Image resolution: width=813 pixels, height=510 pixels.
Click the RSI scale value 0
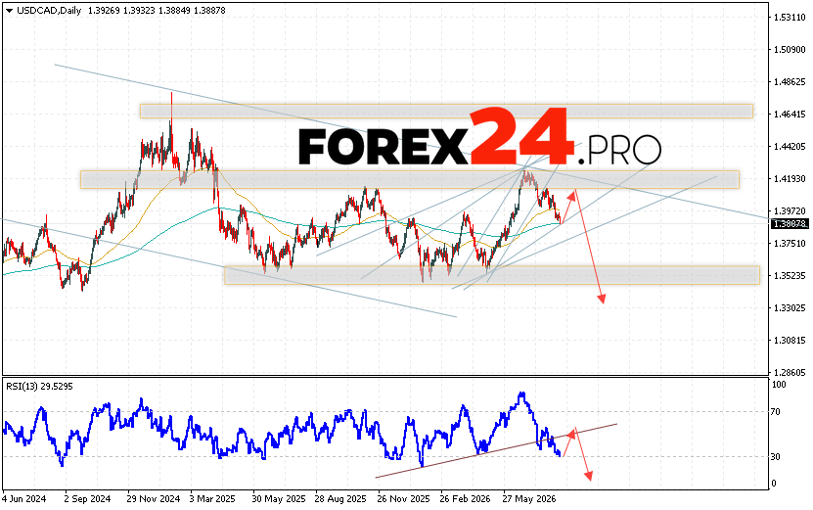(774, 484)
